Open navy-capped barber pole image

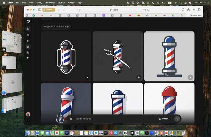(118, 99)
